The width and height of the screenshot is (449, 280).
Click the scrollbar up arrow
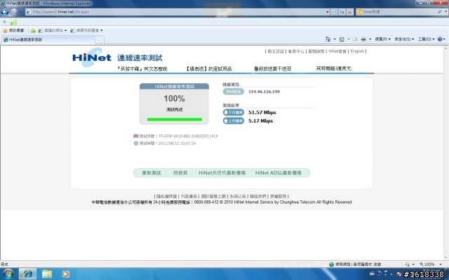tap(446, 48)
